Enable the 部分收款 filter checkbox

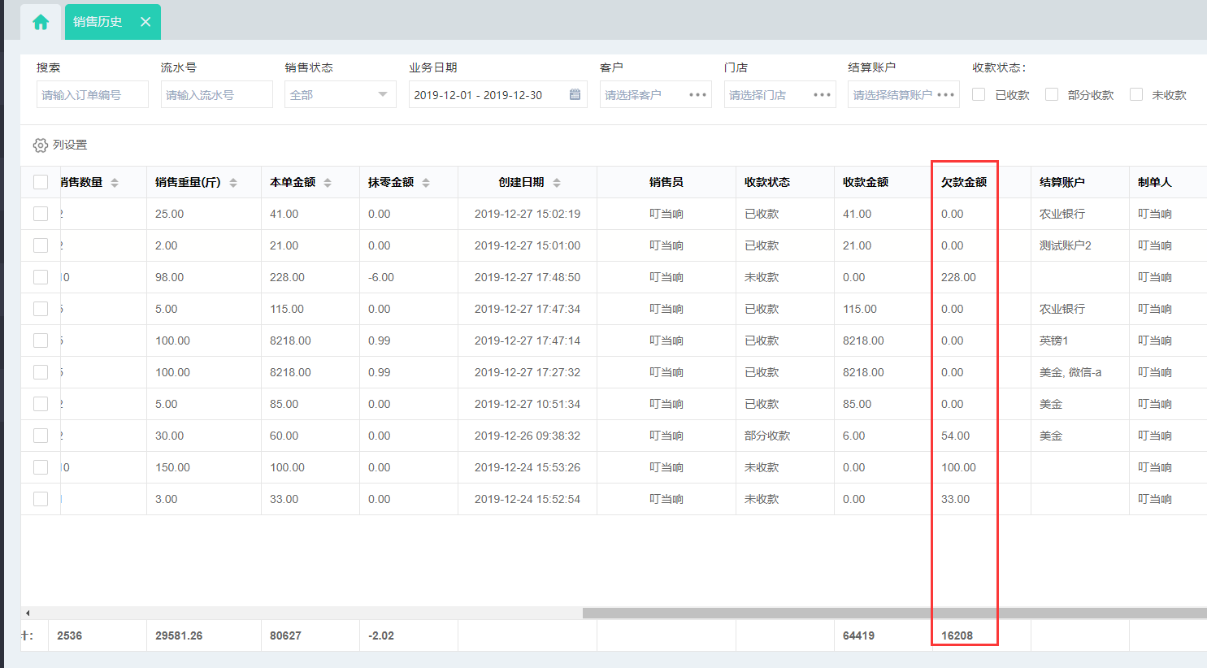1052,94
